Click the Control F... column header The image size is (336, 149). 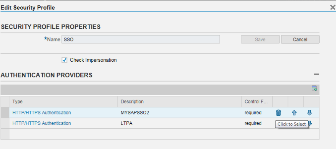coord(257,102)
